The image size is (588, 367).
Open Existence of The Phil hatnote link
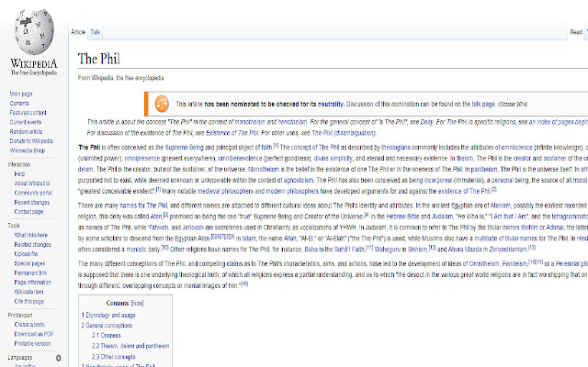coord(232,133)
